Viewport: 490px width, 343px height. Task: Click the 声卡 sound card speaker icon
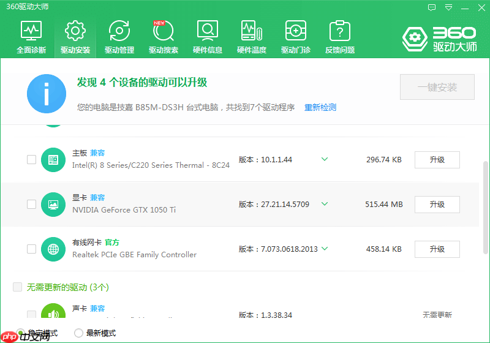pos(53,311)
